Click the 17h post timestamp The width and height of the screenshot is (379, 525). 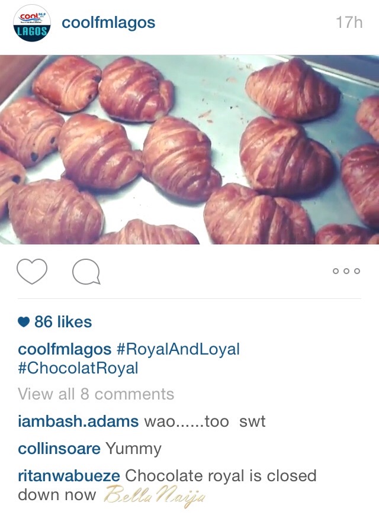pos(349,22)
